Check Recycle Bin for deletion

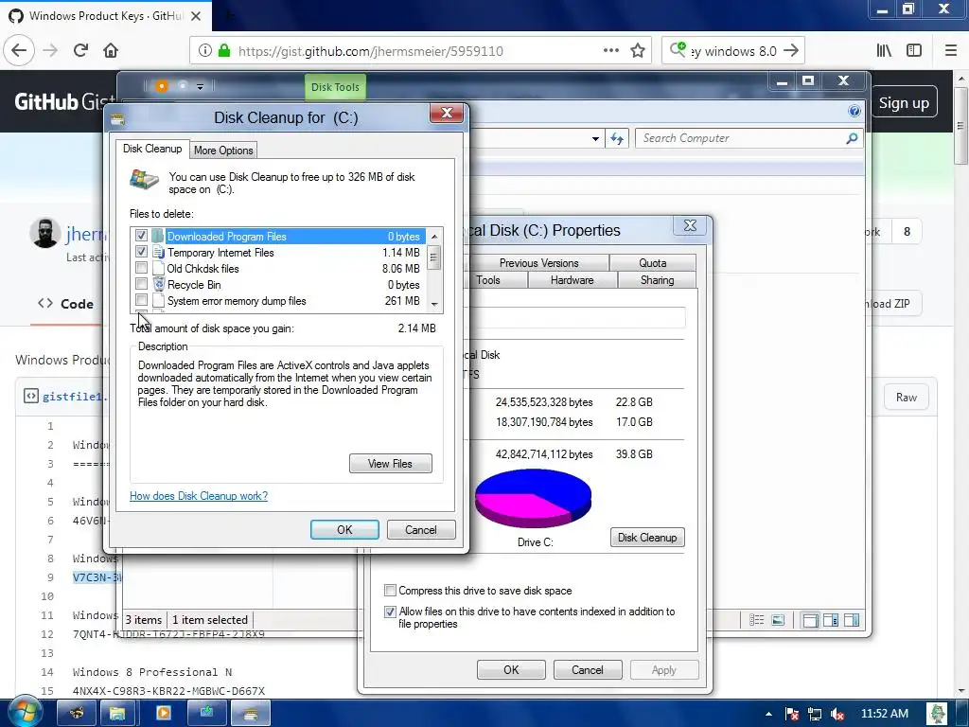coord(142,284)
